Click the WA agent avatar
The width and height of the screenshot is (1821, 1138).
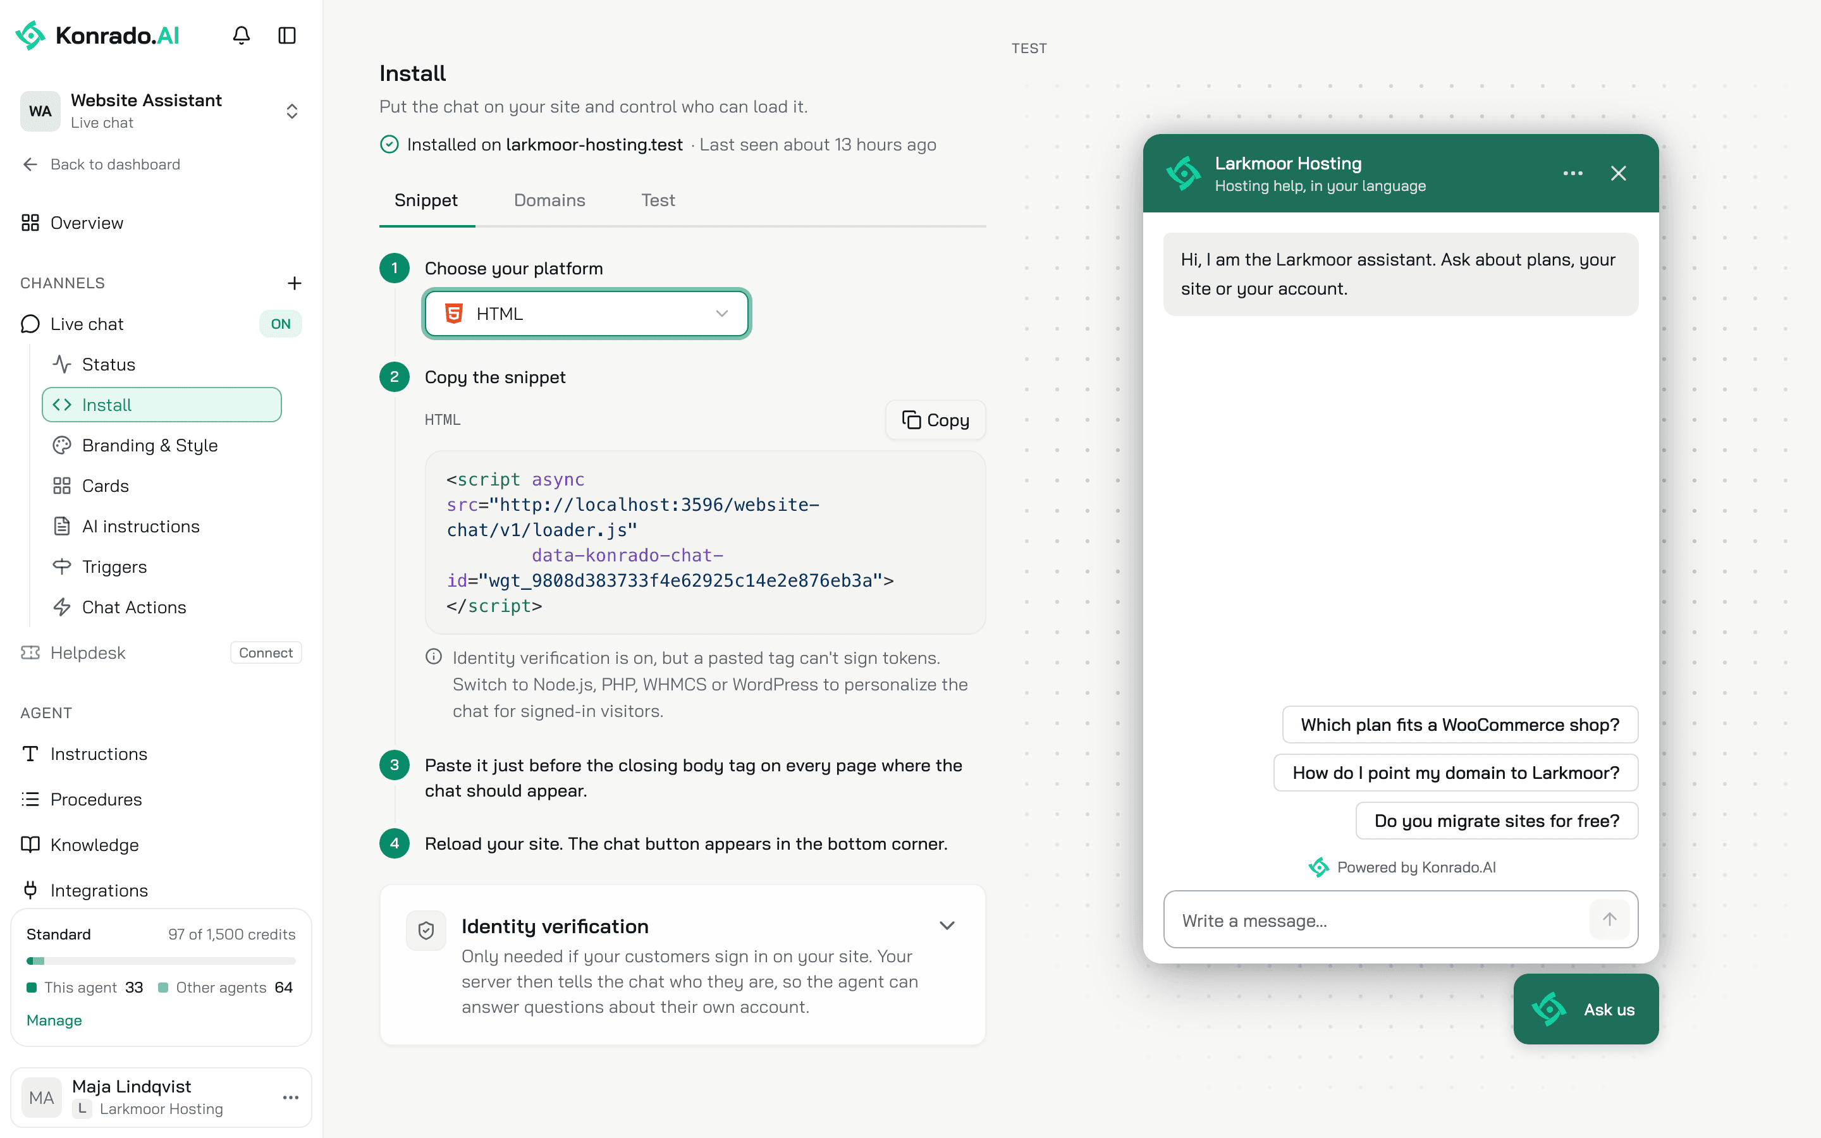[40, 111]
